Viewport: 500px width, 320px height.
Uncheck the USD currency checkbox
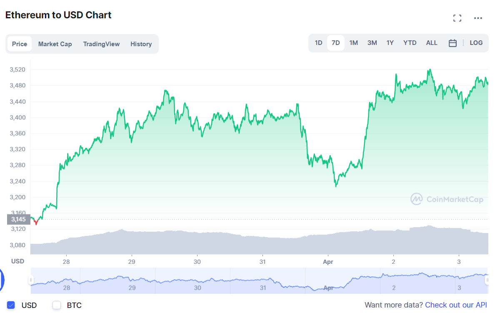point(11,305)
